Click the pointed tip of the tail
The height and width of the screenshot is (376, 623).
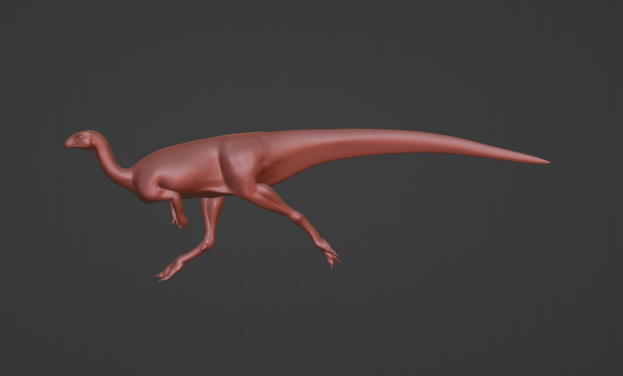[x=547, y=162]
